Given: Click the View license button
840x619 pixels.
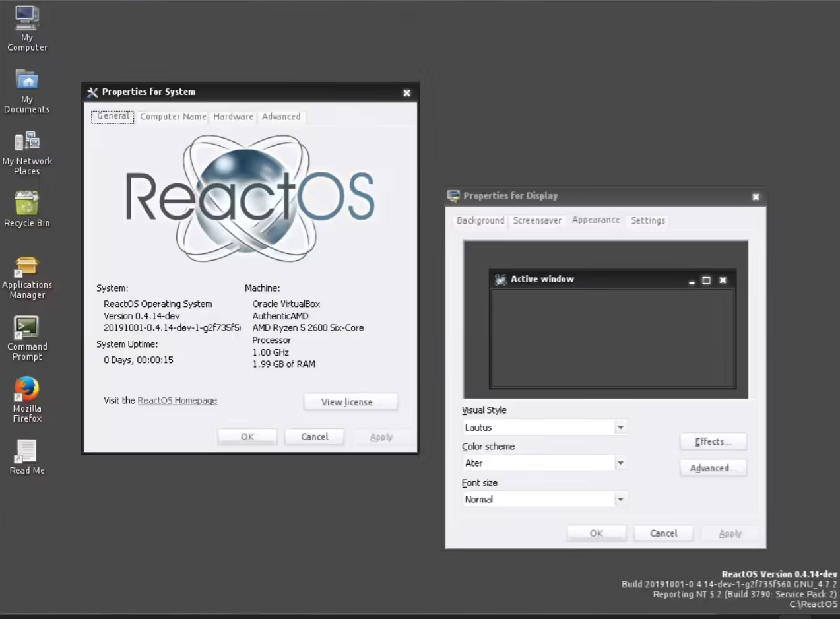Looking at the screenshot, I should point(350,402).
